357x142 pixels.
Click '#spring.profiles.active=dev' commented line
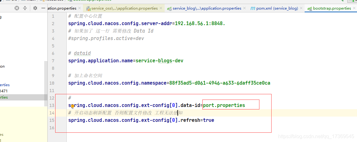(x=106, y=38)
